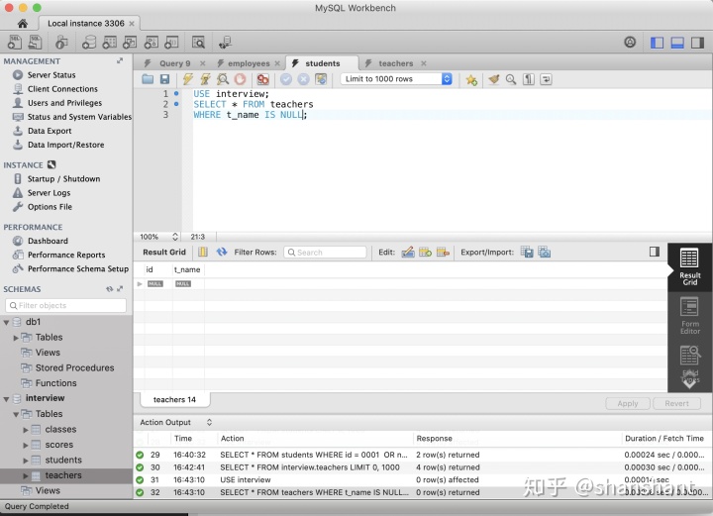Open Server Status page

point(51,75)
